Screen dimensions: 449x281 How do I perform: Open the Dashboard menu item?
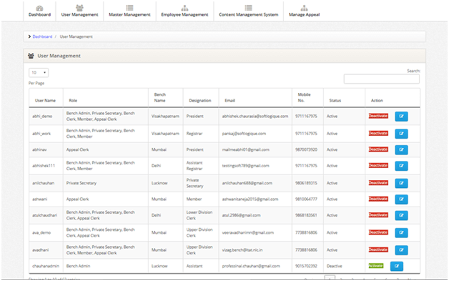(x=39, y=11)
